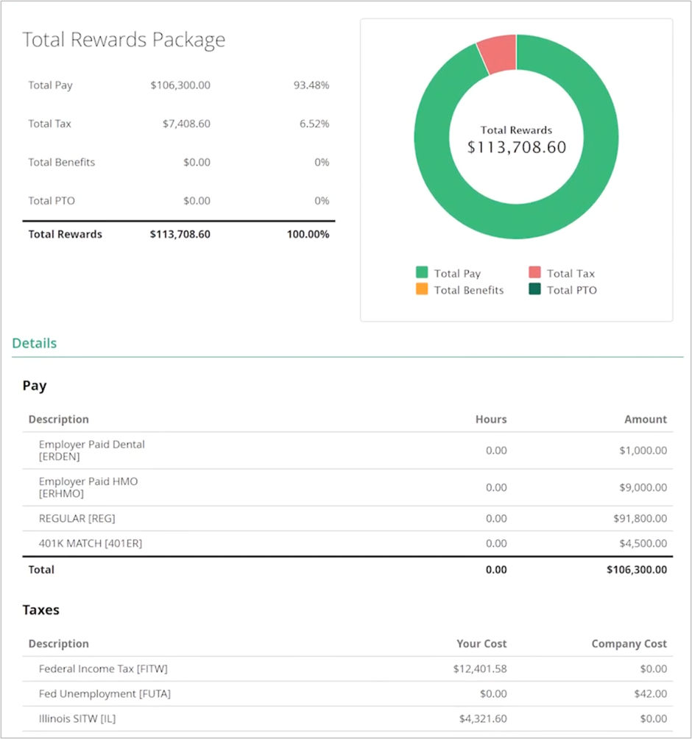The height and width of the screenshot is (739, 692).
Task: Click the red Total Tax legend swatch
Action: 534,273
